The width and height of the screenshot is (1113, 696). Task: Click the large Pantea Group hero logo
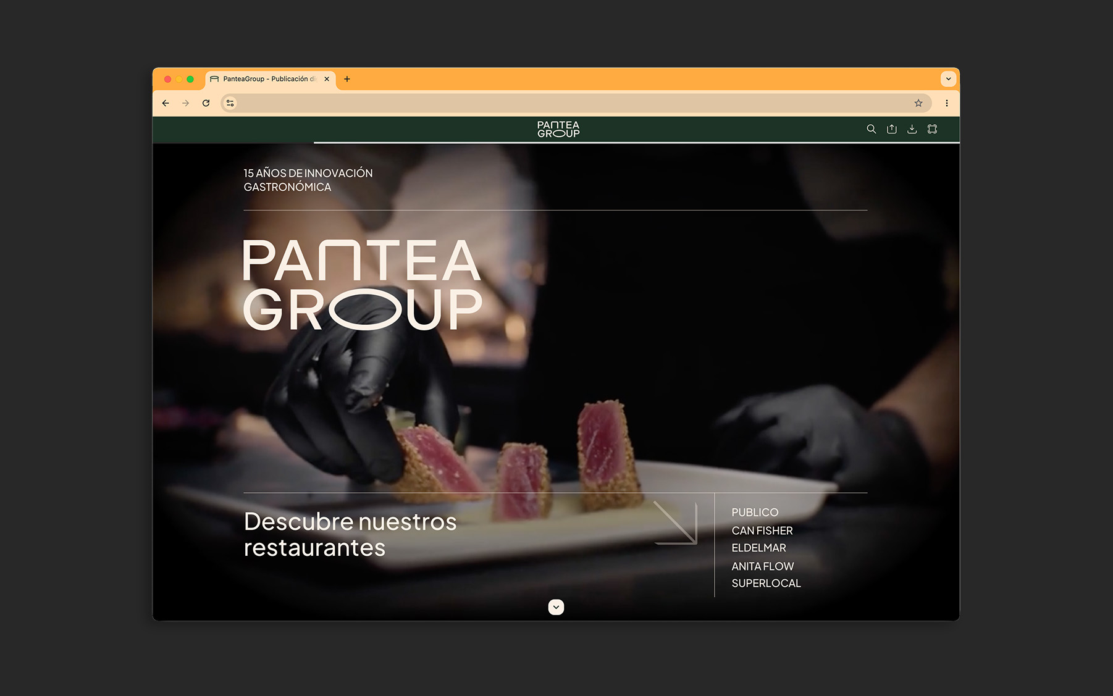click(x=363, y=285)
